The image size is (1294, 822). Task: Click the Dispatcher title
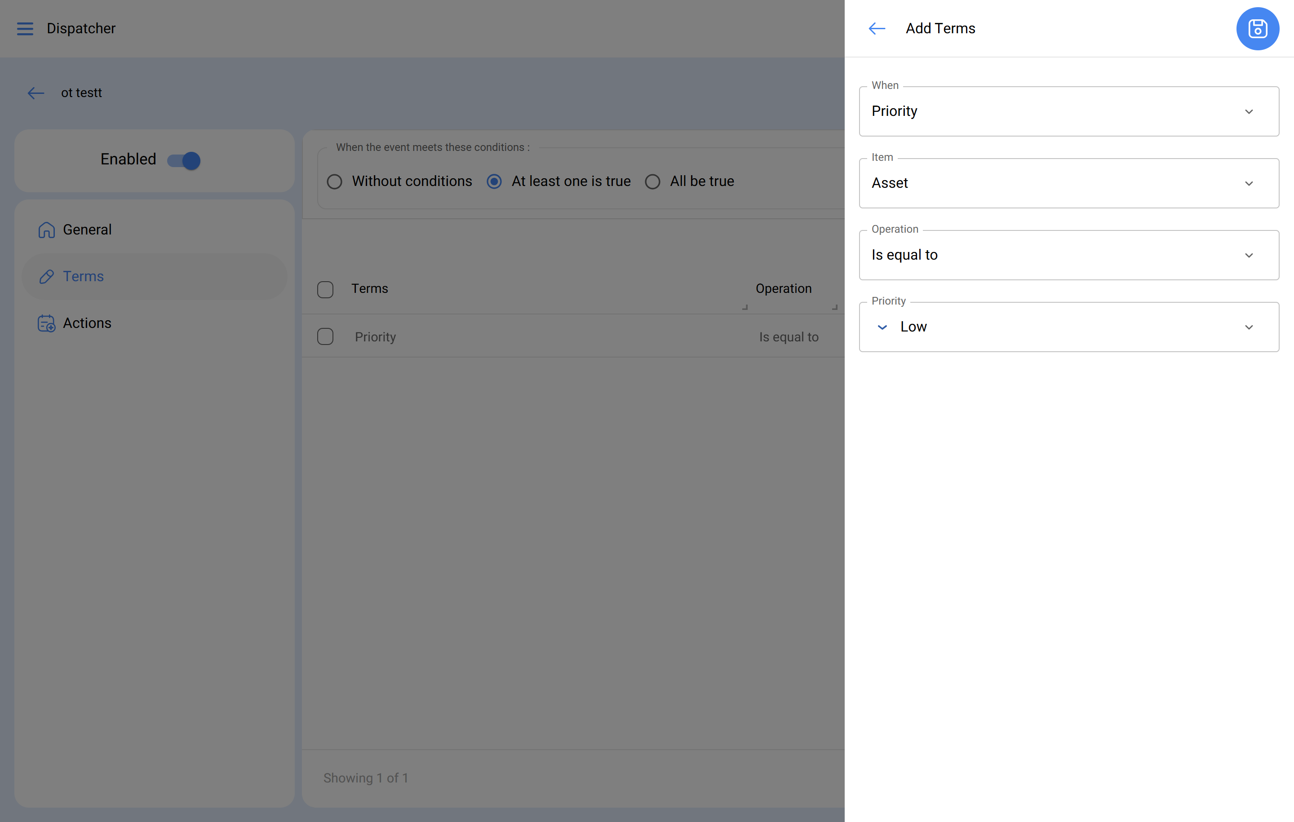80,28
